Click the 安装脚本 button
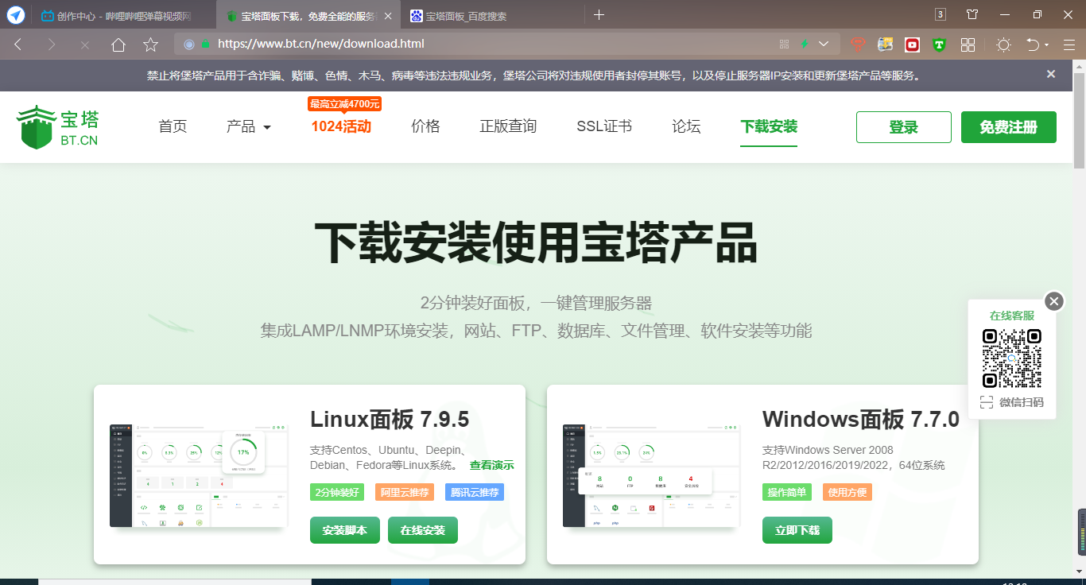The image size is (1086, 585). pos(345,530)
